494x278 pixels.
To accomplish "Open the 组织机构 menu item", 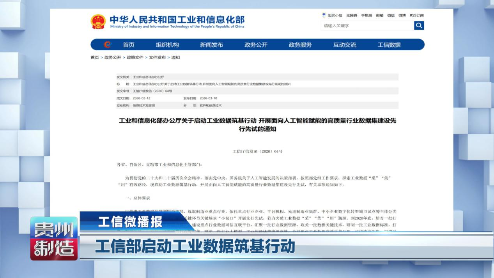I will (x=167, y=45).
